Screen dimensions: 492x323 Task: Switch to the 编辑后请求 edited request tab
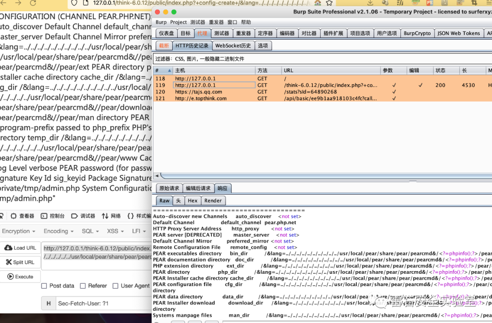coord(198,188)
